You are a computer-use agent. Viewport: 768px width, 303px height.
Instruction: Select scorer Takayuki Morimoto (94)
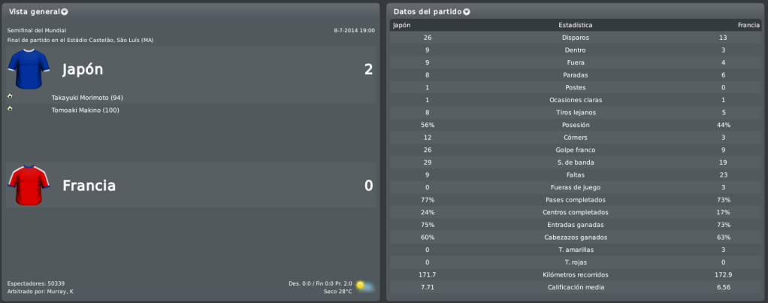coord(87,98)
